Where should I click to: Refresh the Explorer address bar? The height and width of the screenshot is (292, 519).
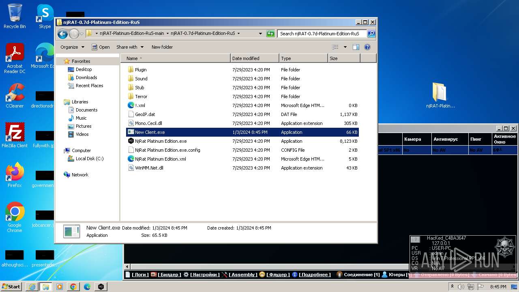pos(270,34)
